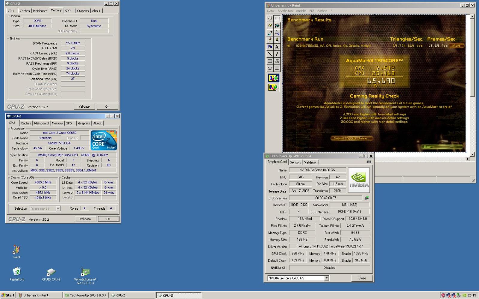Viewport: 479px width, 299px height.
Task: Switch to Validation tab in GPU-Z
Action: point(311,162)
